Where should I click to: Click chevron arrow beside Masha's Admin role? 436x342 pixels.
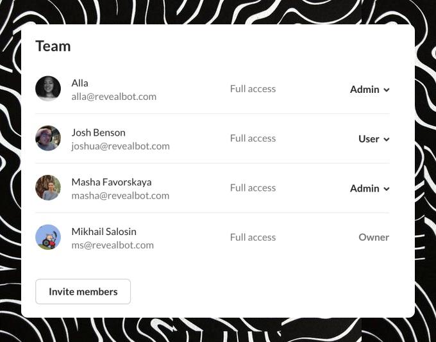point(386,189)
